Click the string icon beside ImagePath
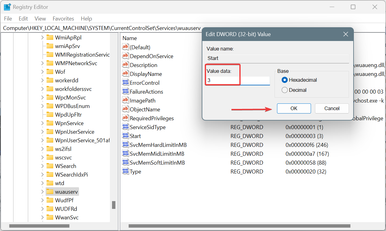This screenshot has height=231, width=386. [126, 100]
